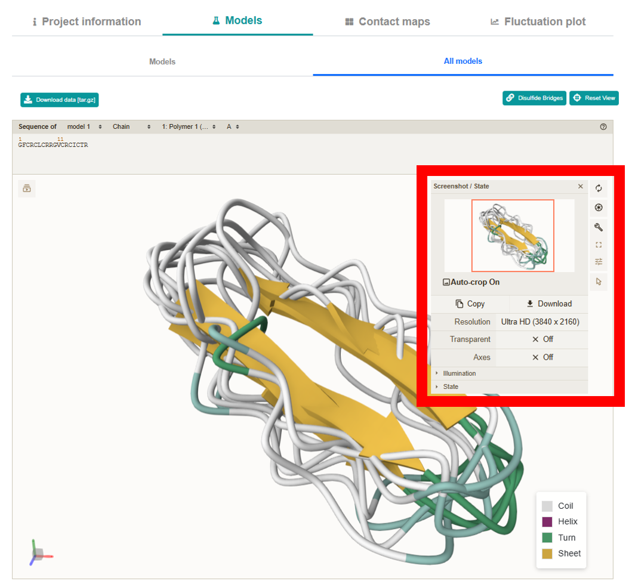The width and height of the screenshot is (629, 584).
Task: Toggle the selection mode cursor icon
Action: point(599,282)
